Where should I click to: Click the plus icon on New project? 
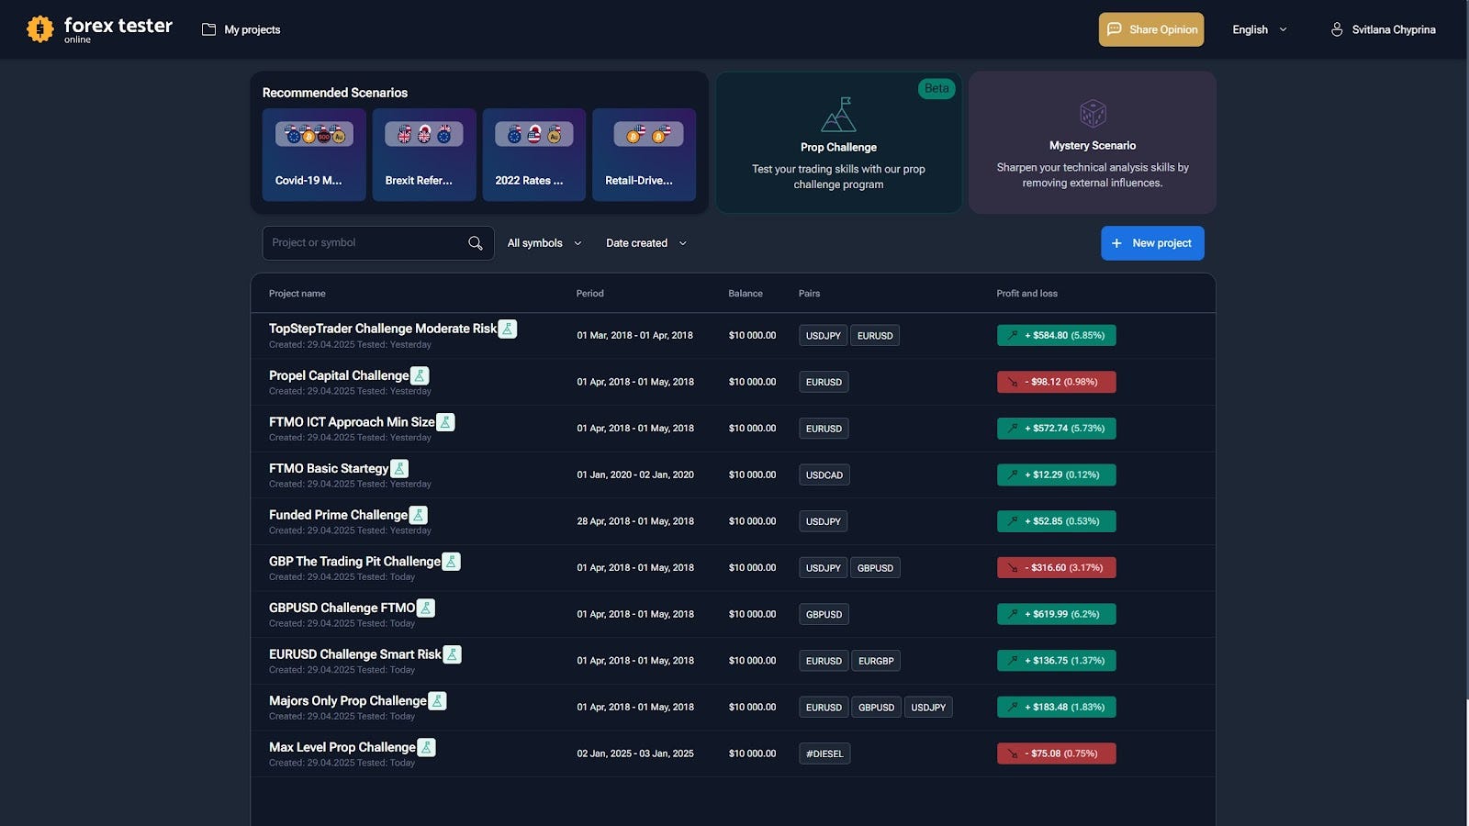[1116, 243]
